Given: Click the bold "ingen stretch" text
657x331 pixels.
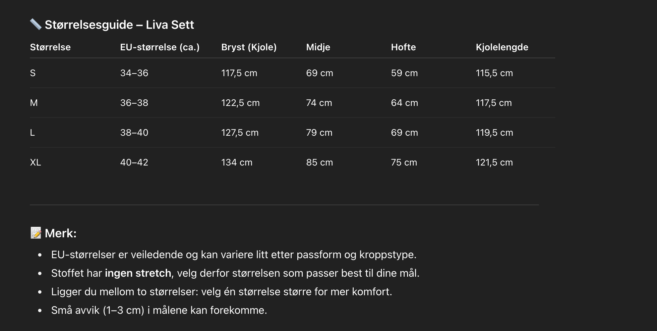Looking at the screenshot, I should 138,273.
